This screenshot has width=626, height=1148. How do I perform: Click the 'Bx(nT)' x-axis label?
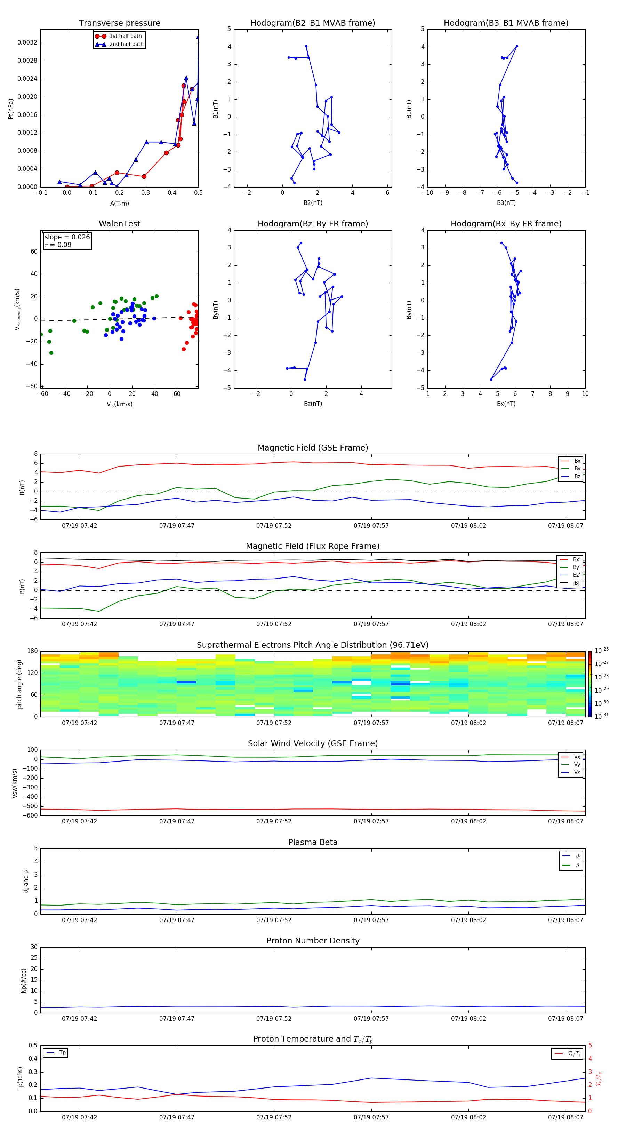click(506, 404)
